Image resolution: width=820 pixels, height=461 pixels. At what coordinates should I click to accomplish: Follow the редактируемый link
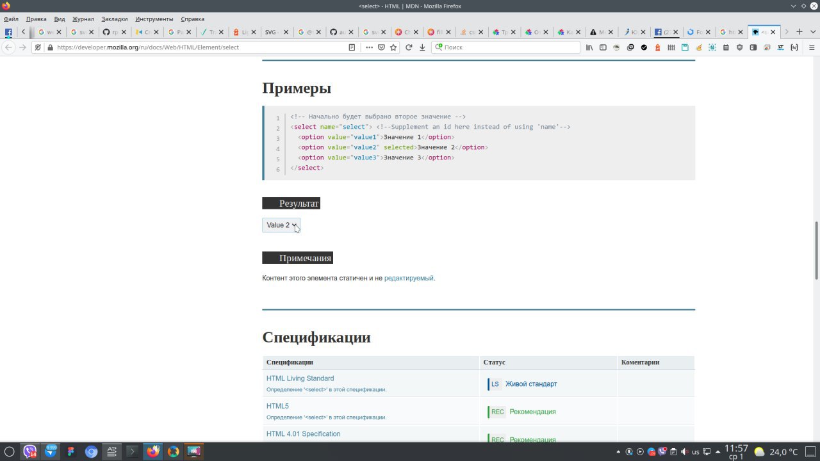pos(408,278)
